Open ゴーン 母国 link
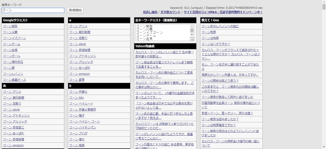Screen dimensions: 326x149 click(77, 145)
